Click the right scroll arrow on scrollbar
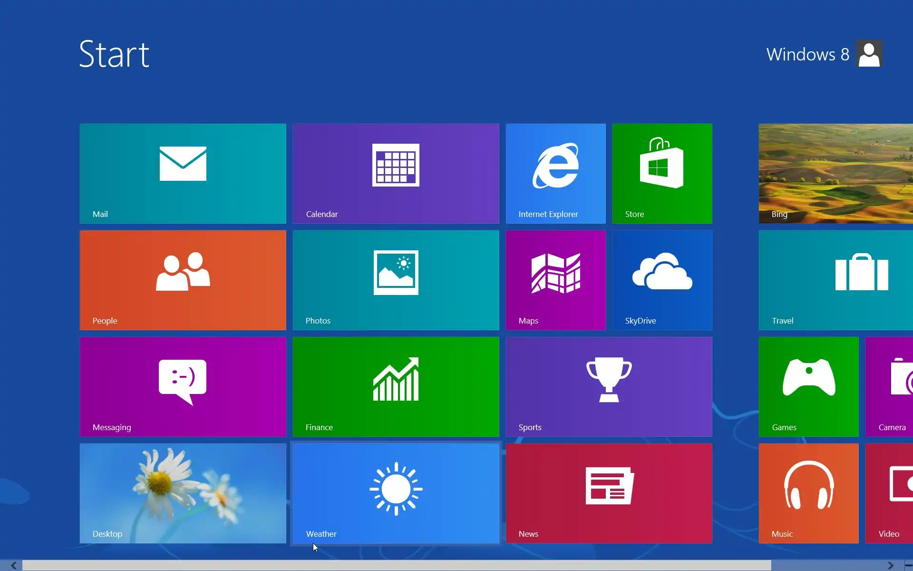 coord(890,565)
